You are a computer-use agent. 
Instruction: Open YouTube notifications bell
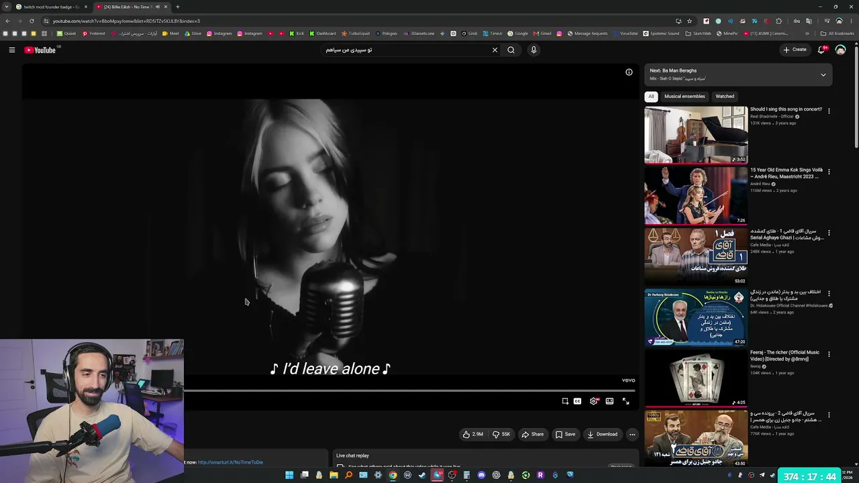pos(821,50)
